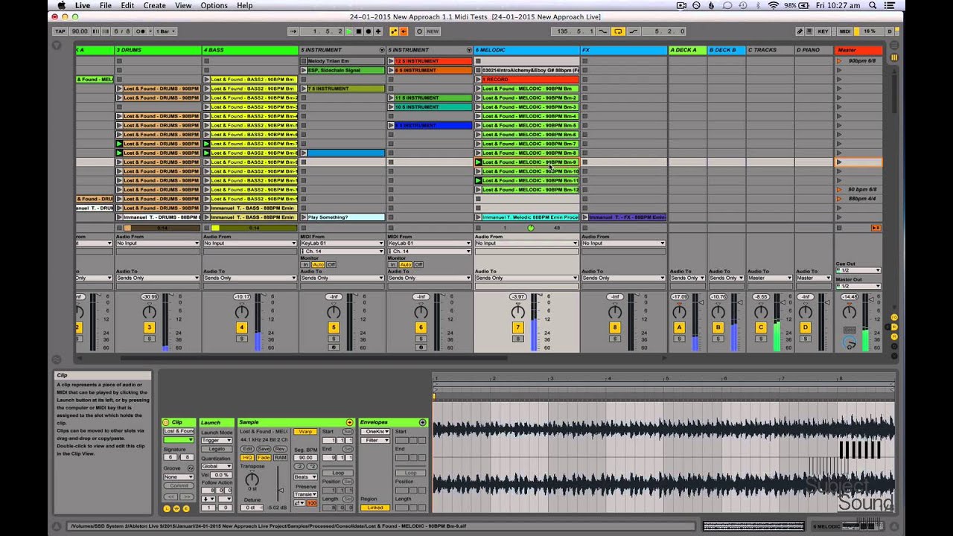This screenshot has height=536, width=953.
Task: Toggle the Envelopes Linked button
Action: (375, 508)
